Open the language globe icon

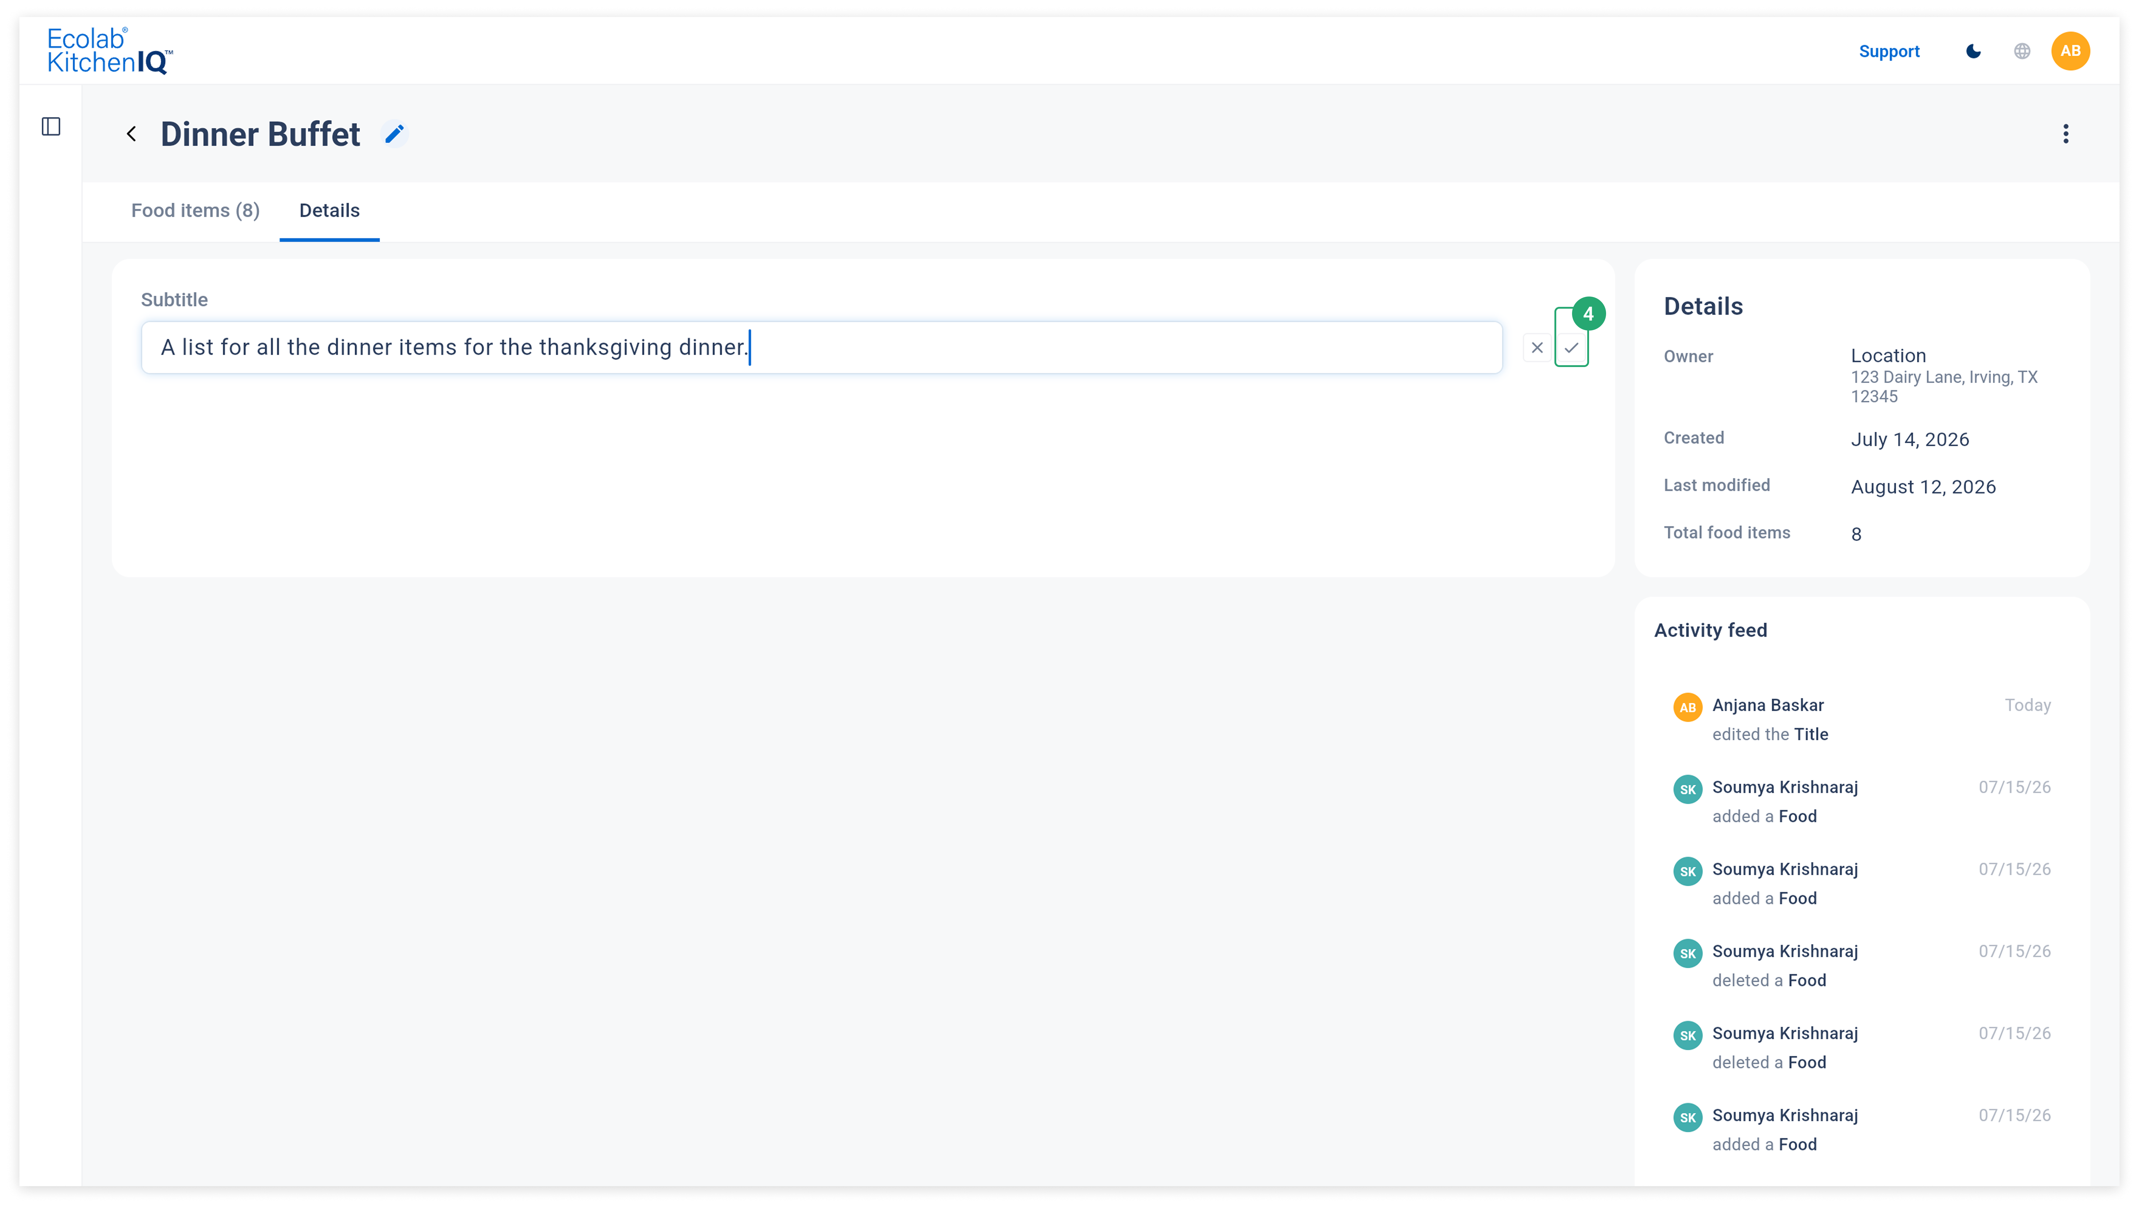pos(2022,51)
